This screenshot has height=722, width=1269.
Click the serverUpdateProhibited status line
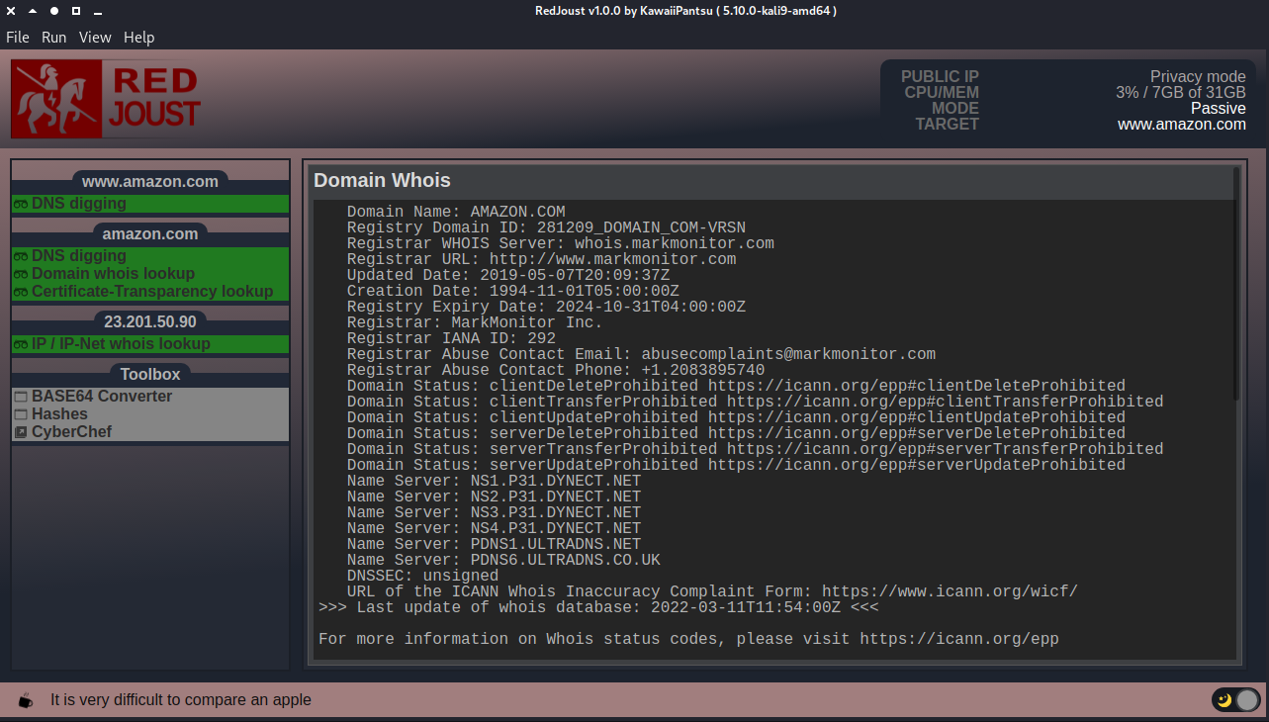pos(736,465)
